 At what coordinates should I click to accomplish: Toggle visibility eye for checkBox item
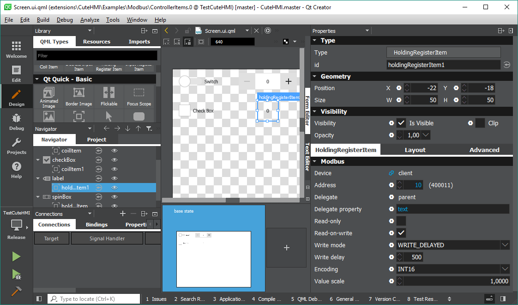pos(114,160)
